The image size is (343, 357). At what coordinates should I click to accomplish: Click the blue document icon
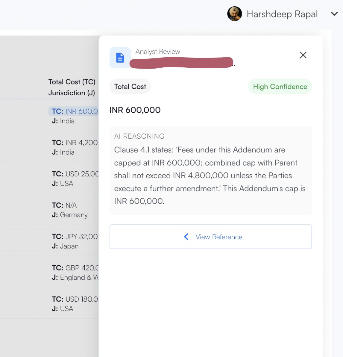coord(120,58)
